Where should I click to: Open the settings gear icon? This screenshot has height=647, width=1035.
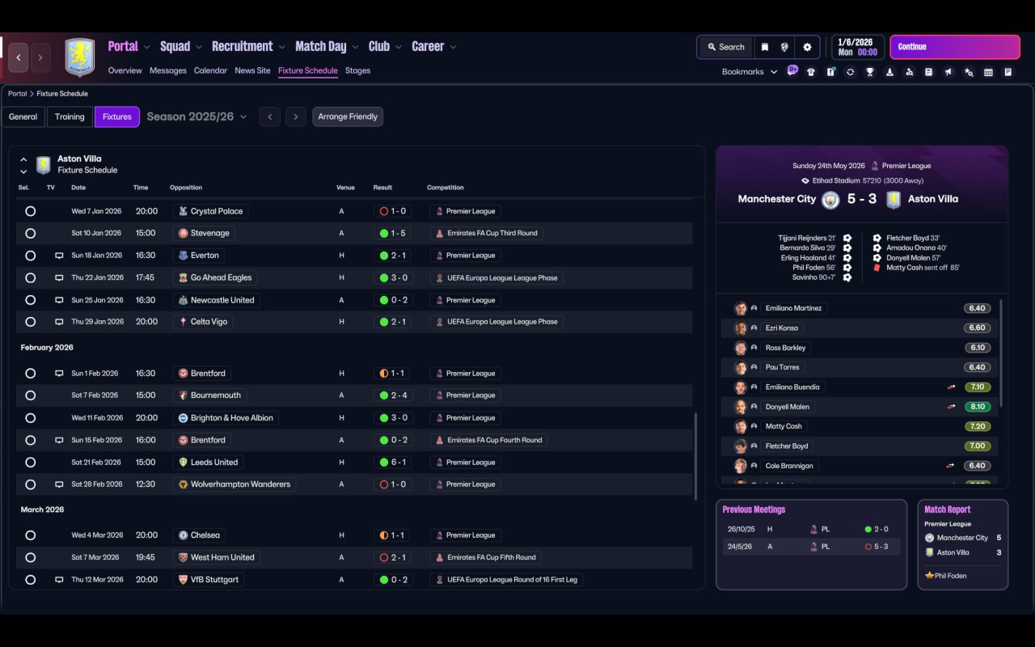pos(807,47)
